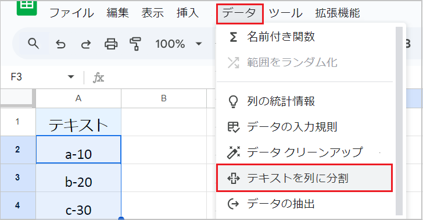
Task: Open the 編集 menu
Action: 117,13
